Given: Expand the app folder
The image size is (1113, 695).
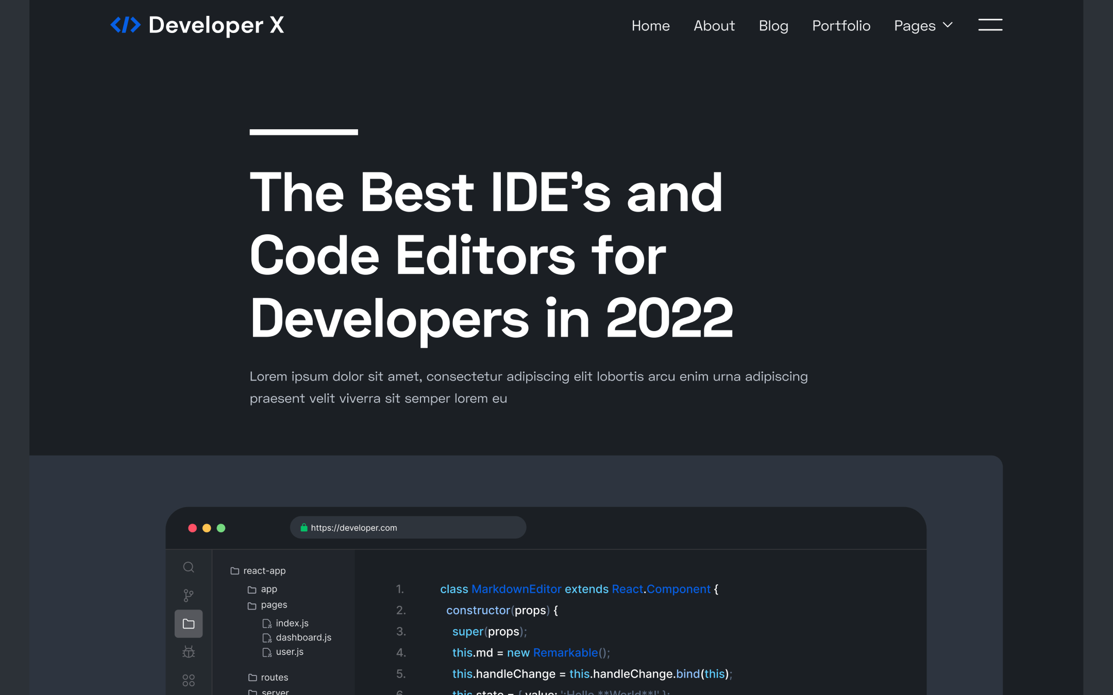Looking at the screenshot, I should point(262,589).
